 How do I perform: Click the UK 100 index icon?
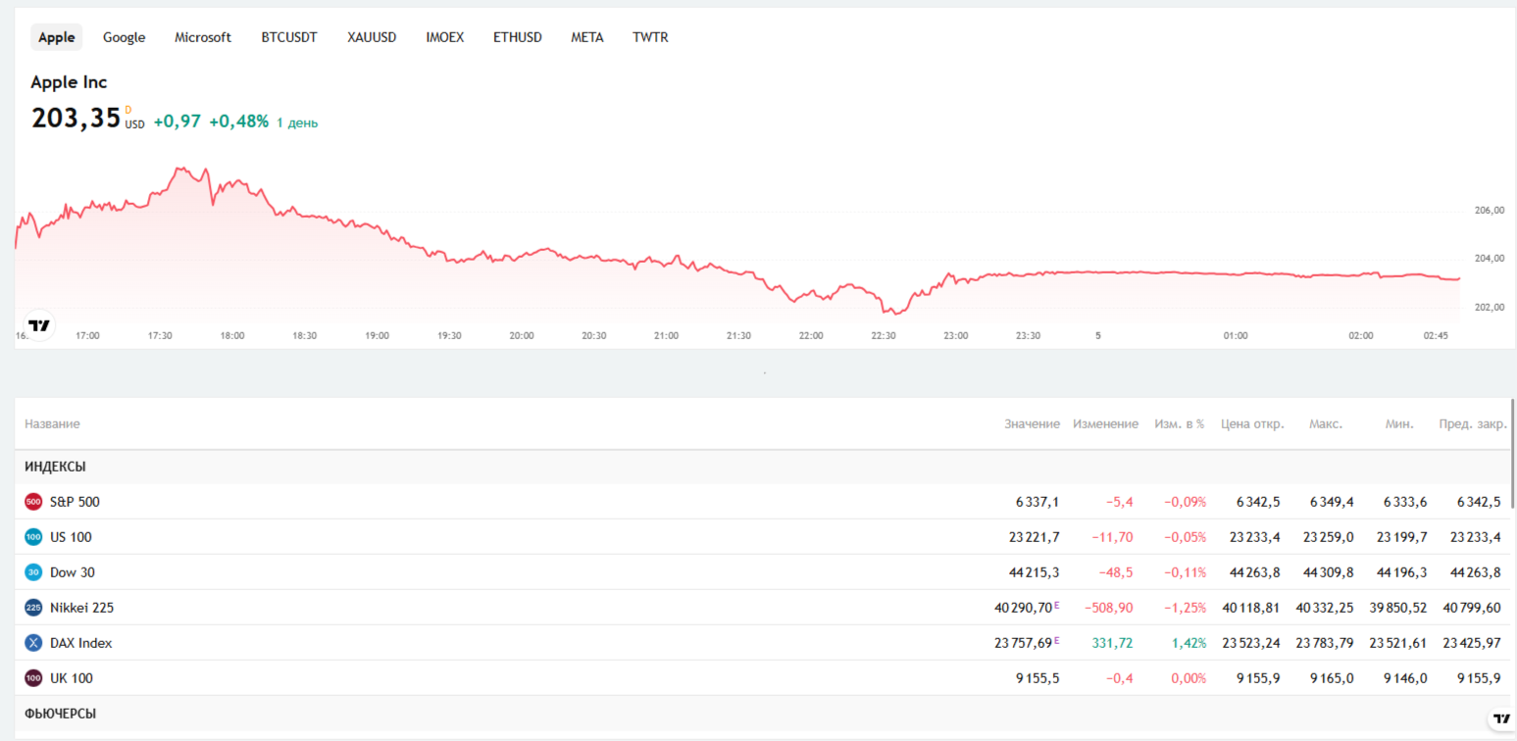click(33, 678)
